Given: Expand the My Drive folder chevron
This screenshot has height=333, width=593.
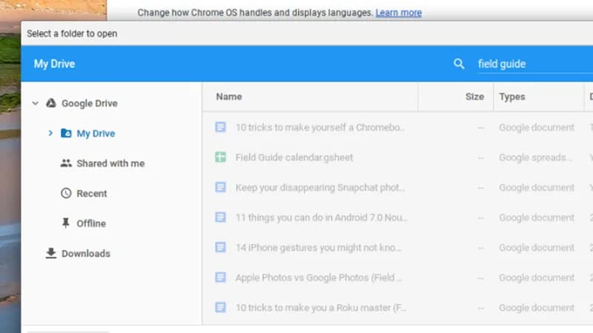Looking at the screenshot, I should (x=50, y=134).
